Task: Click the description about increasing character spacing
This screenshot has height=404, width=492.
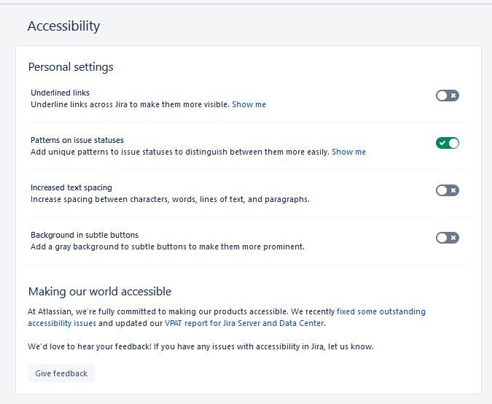Action: 170,199
